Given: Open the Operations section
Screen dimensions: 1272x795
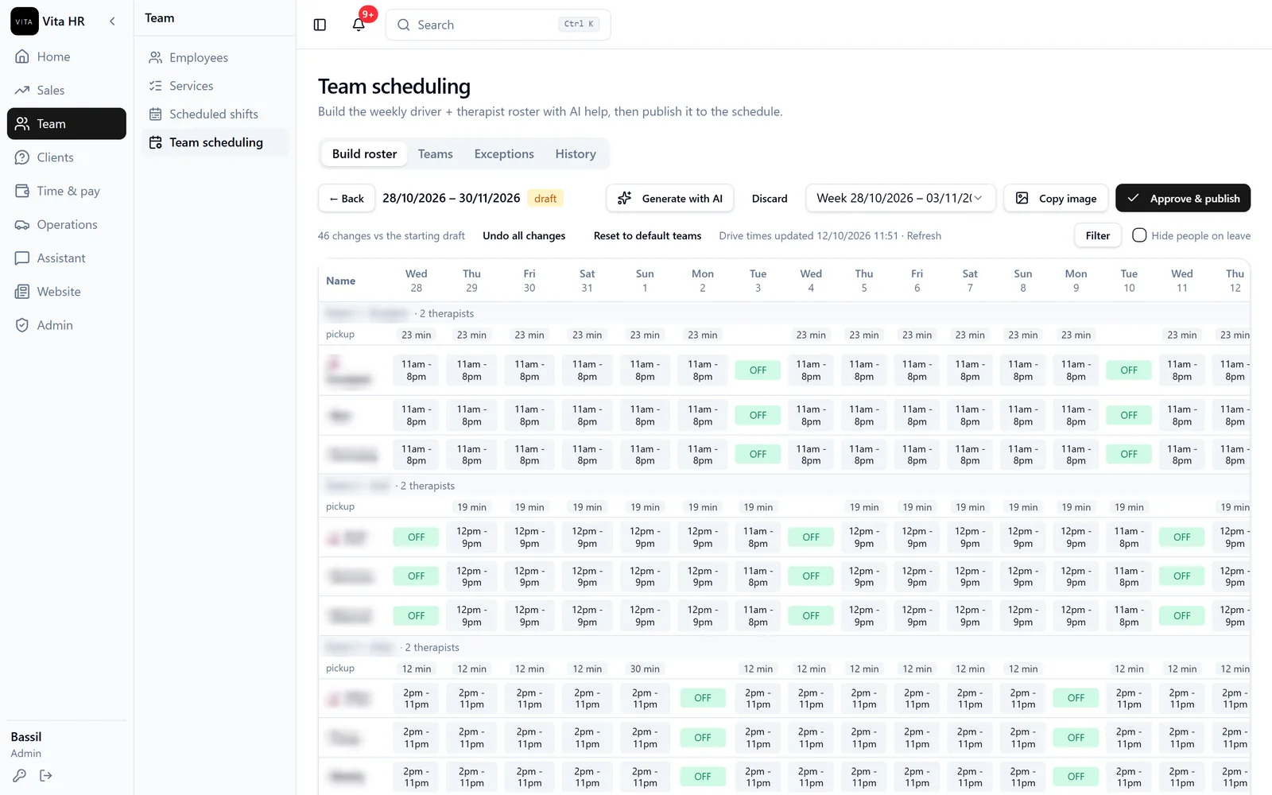Looking at the screenshot, I should (x=67, y=224).
